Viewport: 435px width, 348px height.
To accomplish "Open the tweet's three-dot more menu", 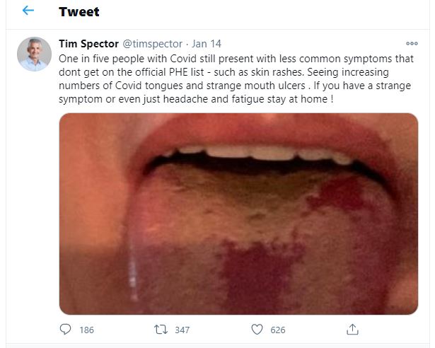I will (x=412, y=43).
